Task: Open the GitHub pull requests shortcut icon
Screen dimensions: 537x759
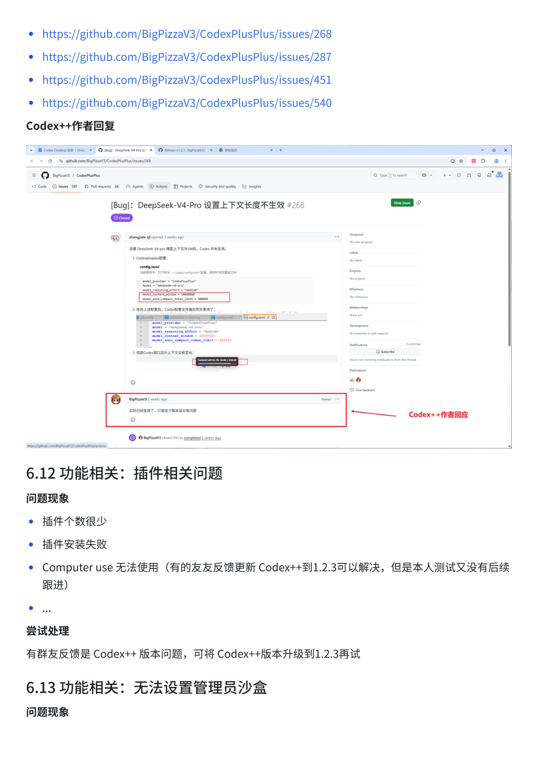Action: 469,175
